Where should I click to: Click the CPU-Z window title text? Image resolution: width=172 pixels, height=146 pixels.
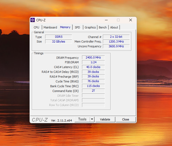click(x=41, y=20)
